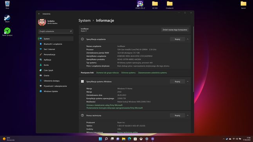
Task: Click the Settings gear on taskbar
Action: click(147, 139)
